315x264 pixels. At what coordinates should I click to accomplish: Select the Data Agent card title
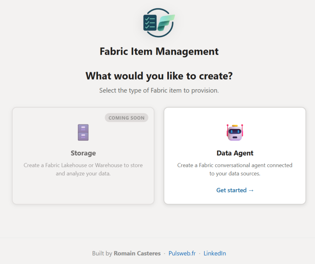click(235, 153)
